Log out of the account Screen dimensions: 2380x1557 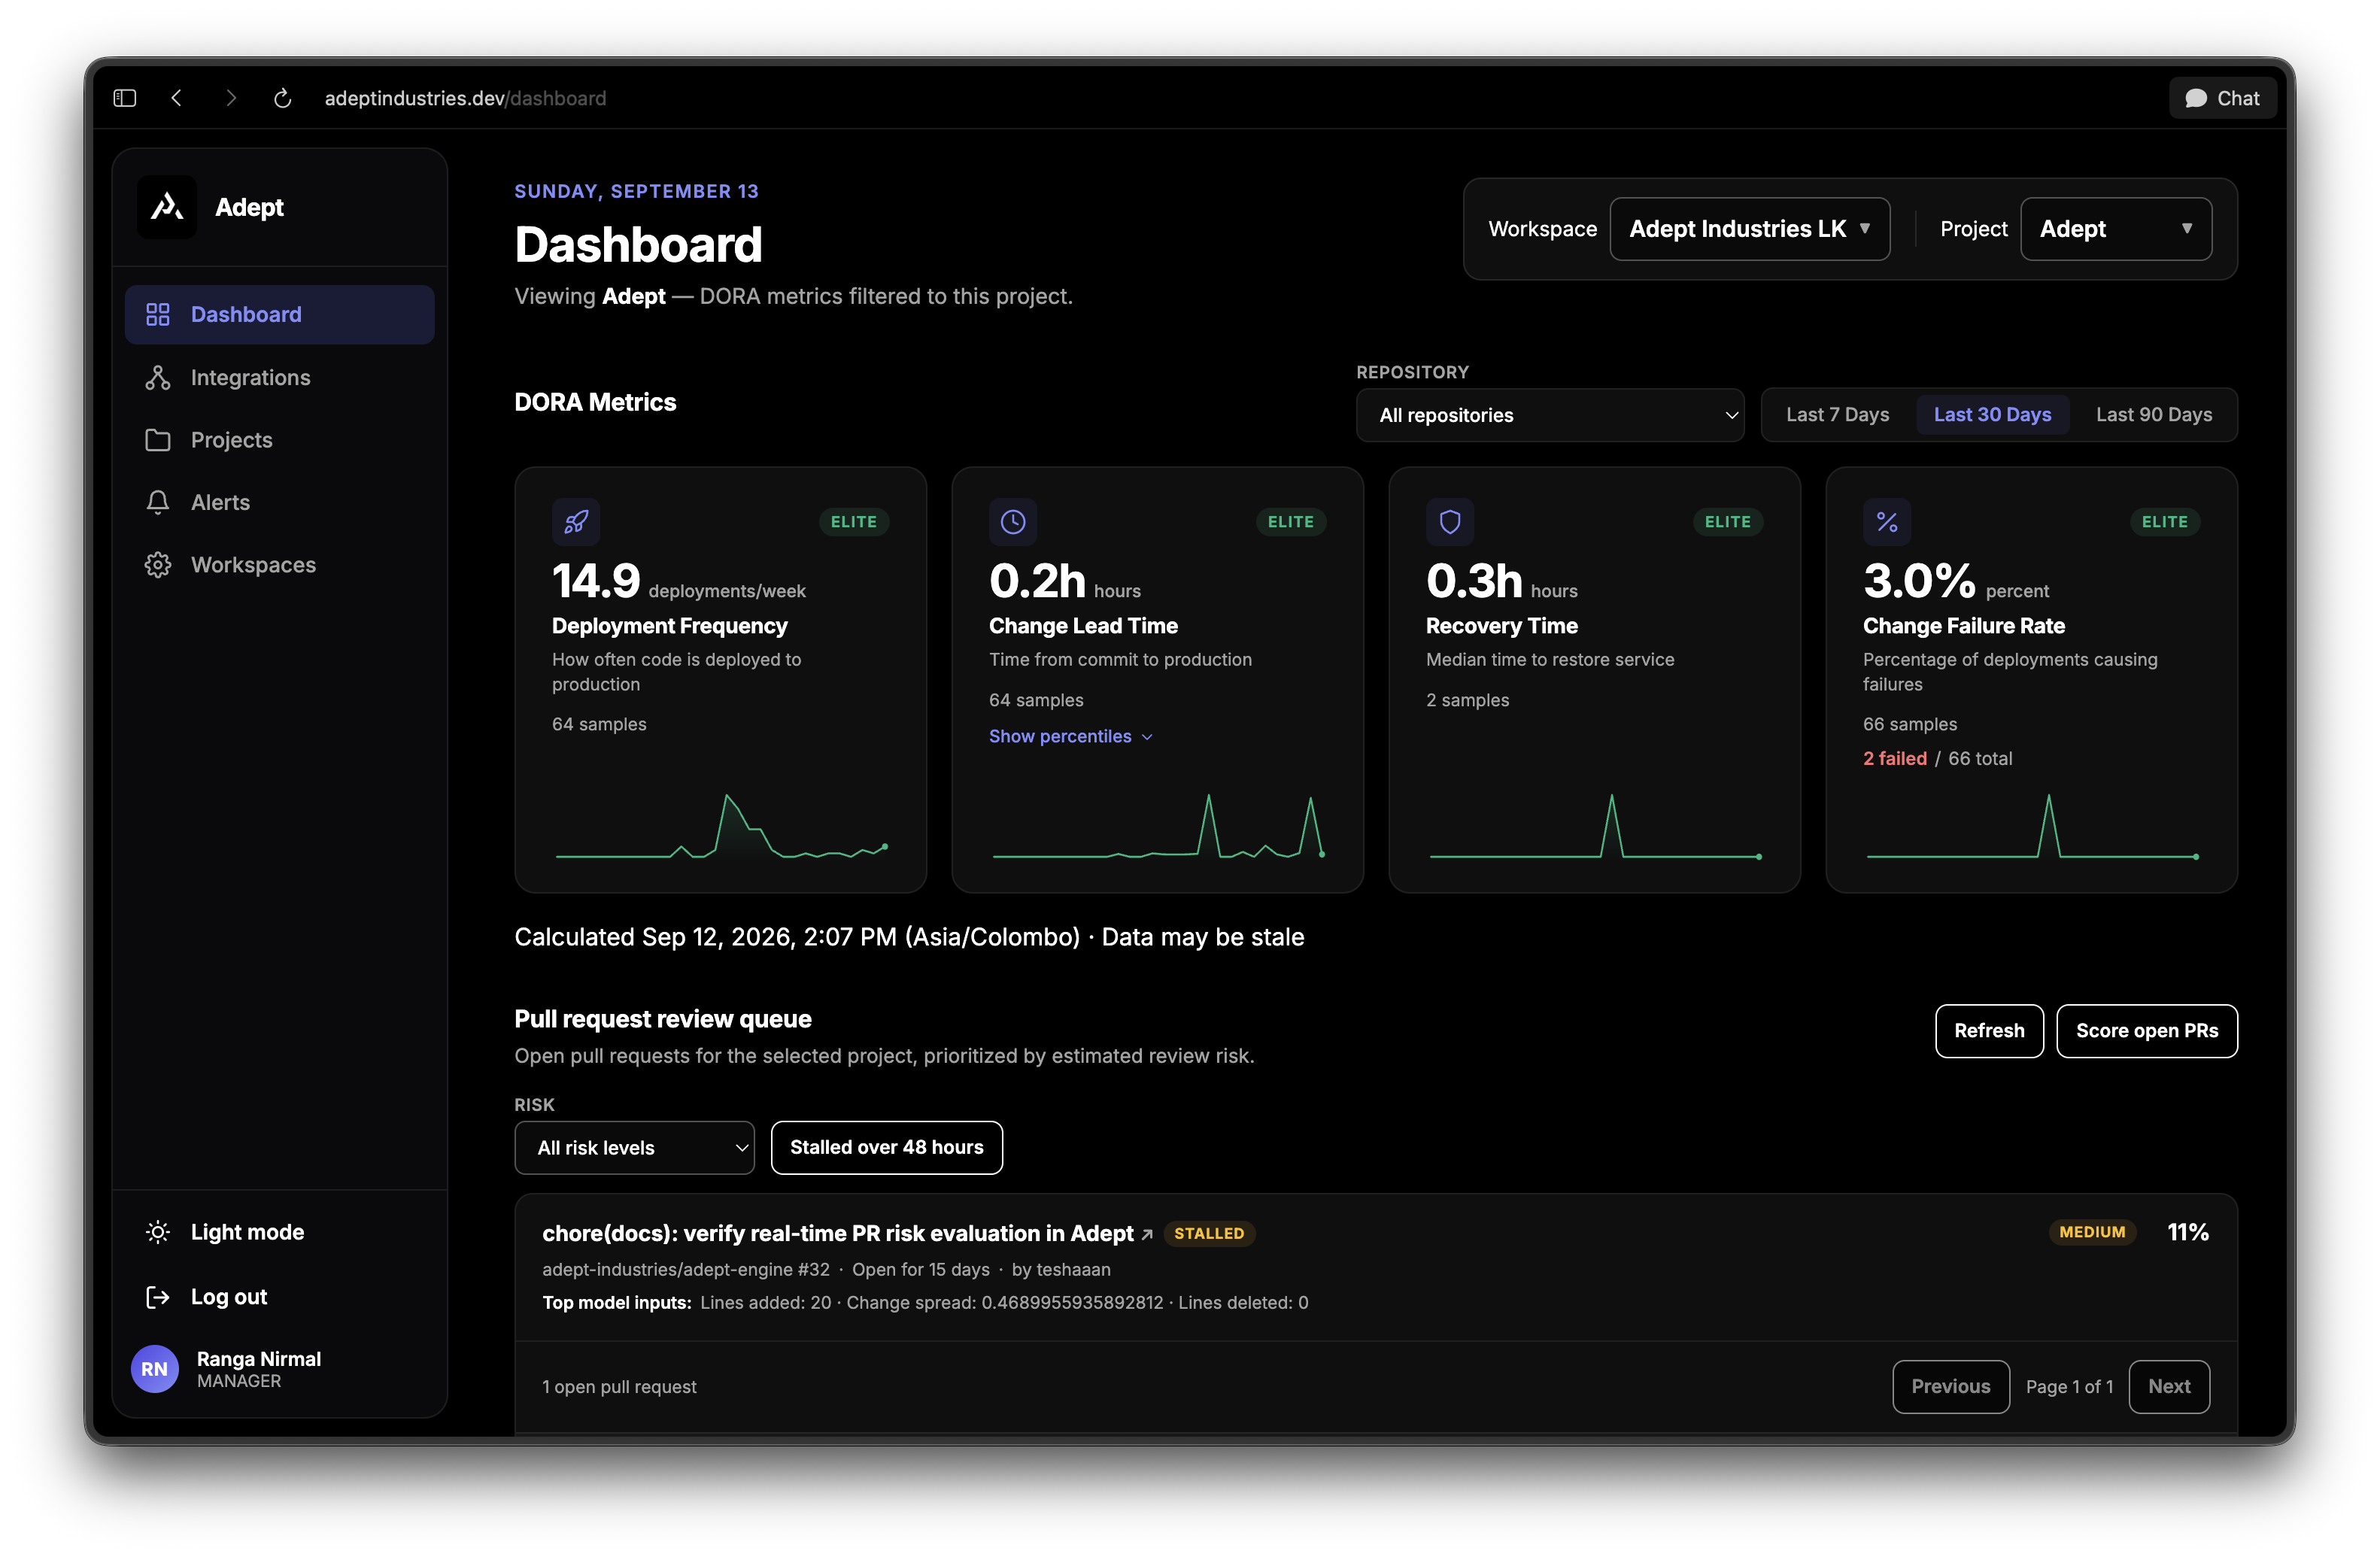point(279,1297)
